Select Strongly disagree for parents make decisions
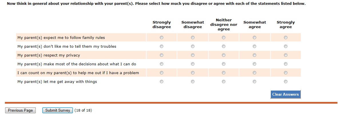The image size is (338, 115). tap(162, 64)
